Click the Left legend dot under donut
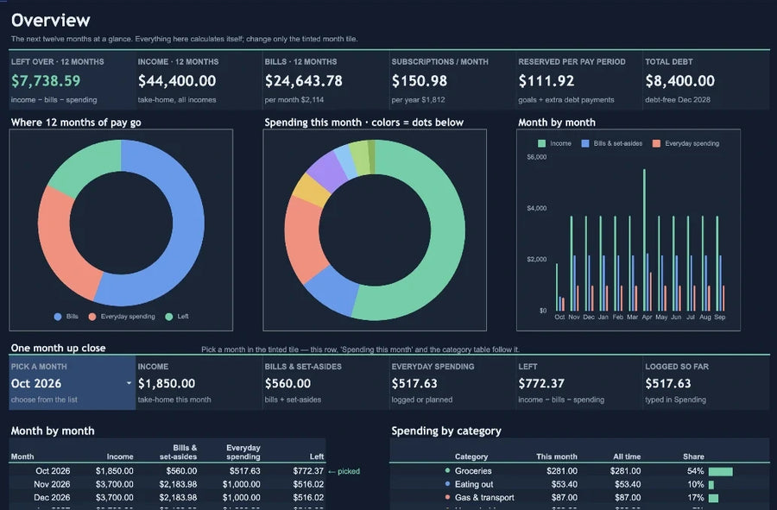 169,317
